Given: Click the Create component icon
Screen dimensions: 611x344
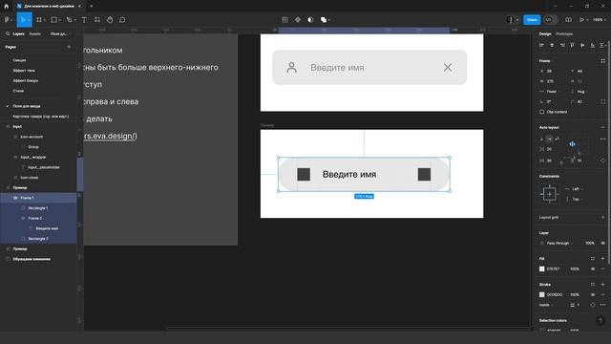Looking at the screenshot, I should pos(298,19).
